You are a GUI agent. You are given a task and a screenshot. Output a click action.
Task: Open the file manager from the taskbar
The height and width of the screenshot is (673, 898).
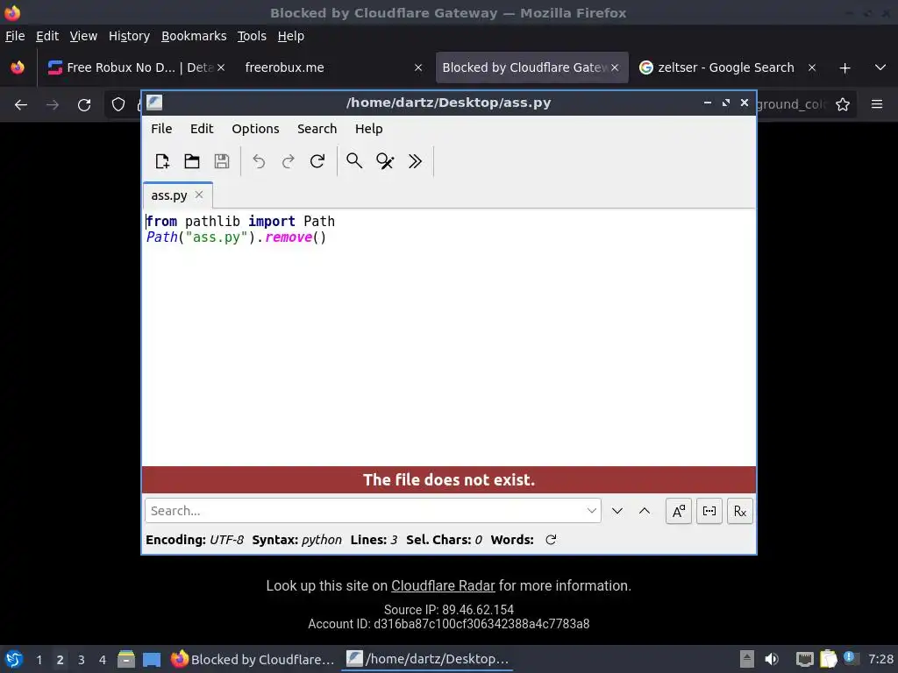click(x=126, y=659)
